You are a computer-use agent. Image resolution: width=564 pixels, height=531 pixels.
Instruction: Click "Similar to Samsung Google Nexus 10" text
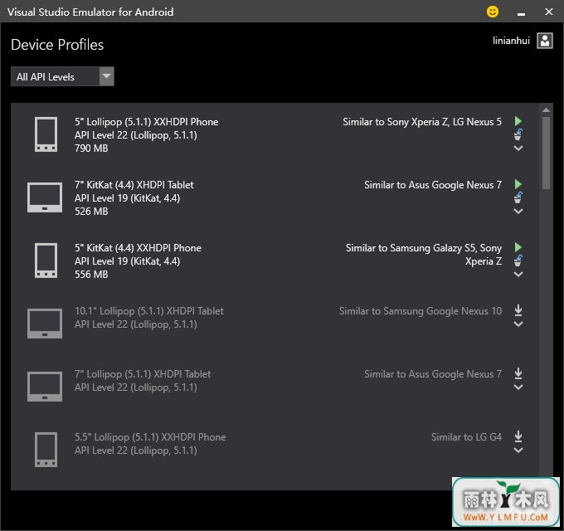421,311
